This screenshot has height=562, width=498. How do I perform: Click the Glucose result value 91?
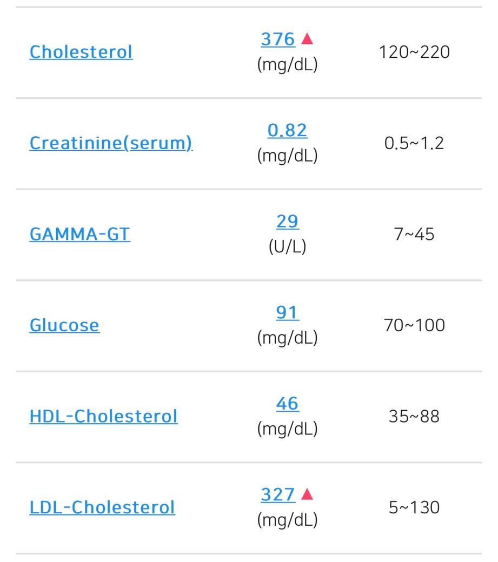[287, 312]
